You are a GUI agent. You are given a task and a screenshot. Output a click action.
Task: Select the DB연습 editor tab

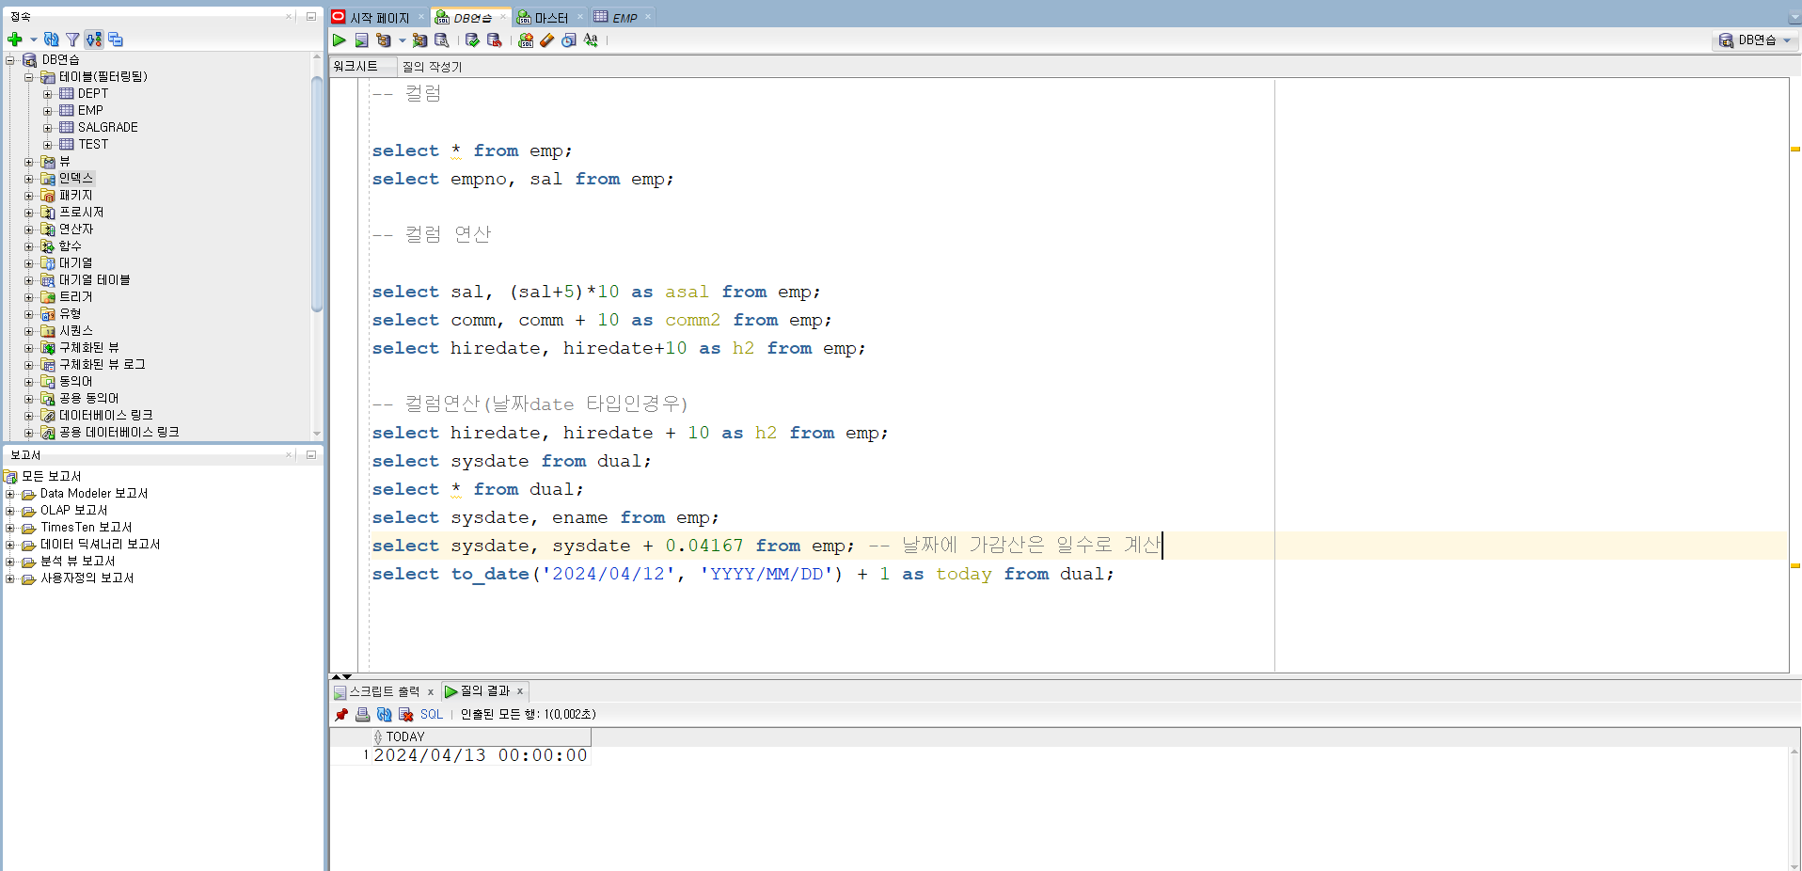coord(472,18)
